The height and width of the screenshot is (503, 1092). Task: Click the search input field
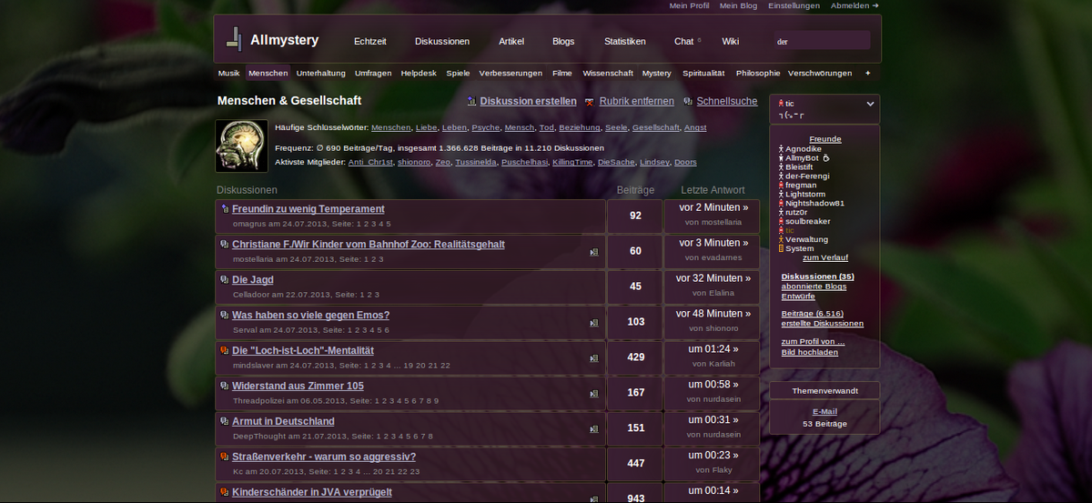(822, 41)
